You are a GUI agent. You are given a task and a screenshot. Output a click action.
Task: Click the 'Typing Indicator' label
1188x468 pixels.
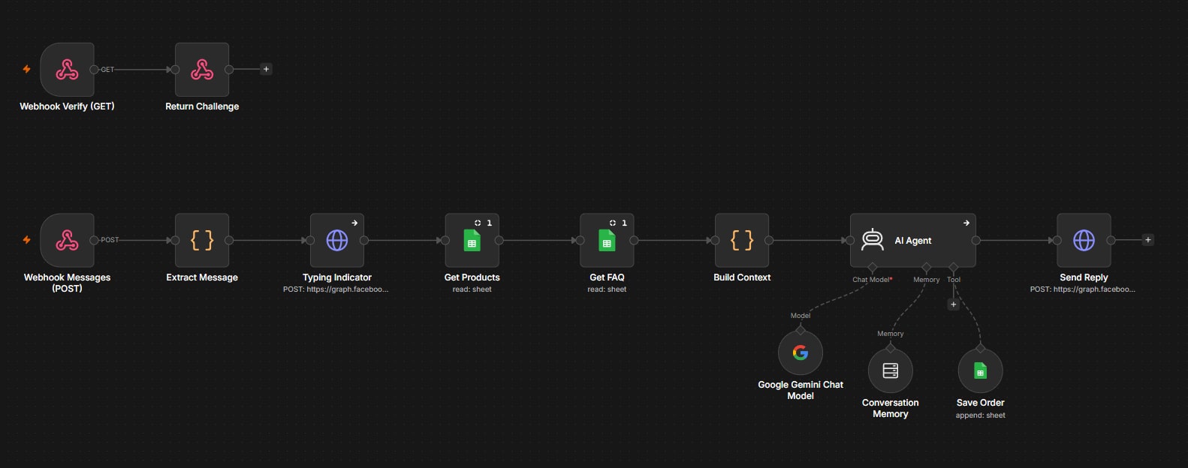coord(337,277)
